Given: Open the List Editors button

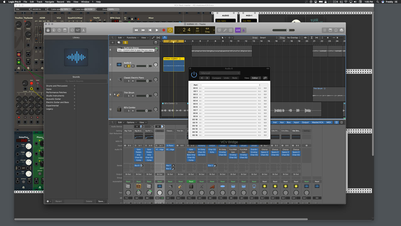Looking at the screenshot, I should (x=325, y=30).
